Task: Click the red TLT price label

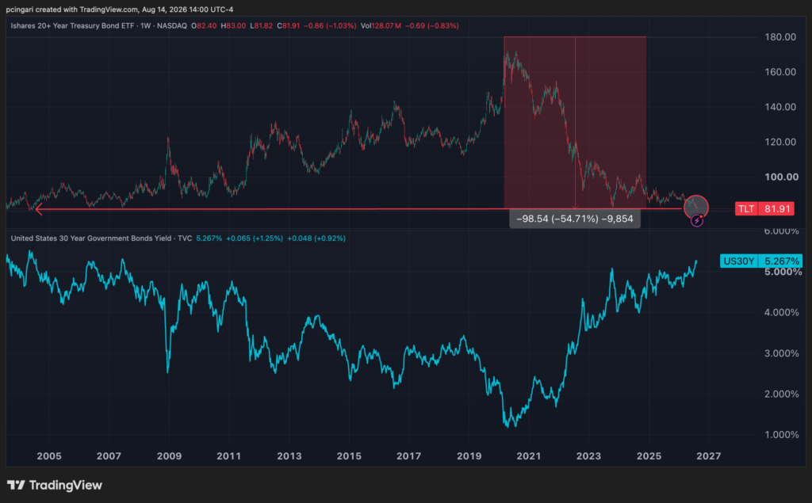Action: [x=745, y=209]
